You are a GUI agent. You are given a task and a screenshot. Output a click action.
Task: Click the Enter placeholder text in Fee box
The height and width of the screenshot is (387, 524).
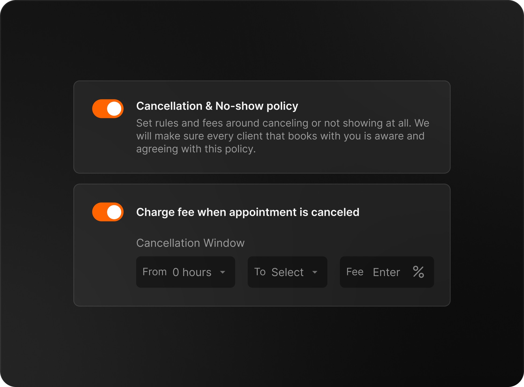pyautogui.click(x=386, y=272)
